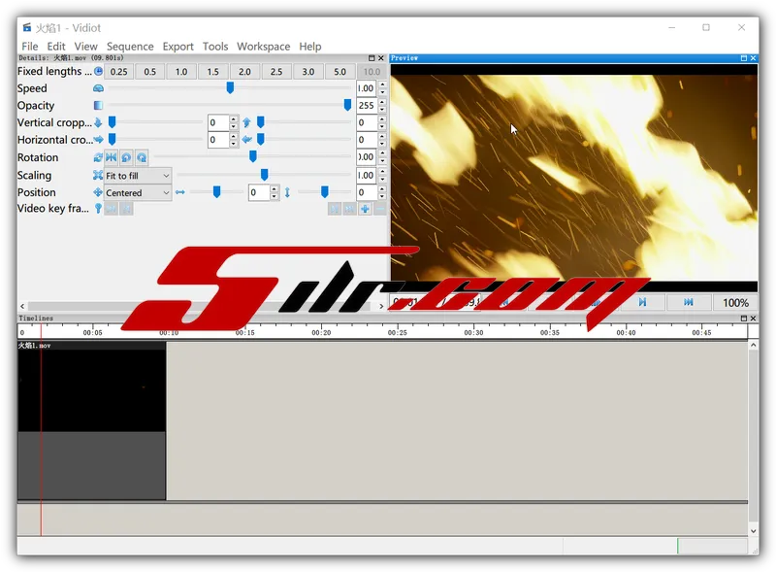Add a video key frame
This screenshot has width=776, height=572.
click(366, 209)
